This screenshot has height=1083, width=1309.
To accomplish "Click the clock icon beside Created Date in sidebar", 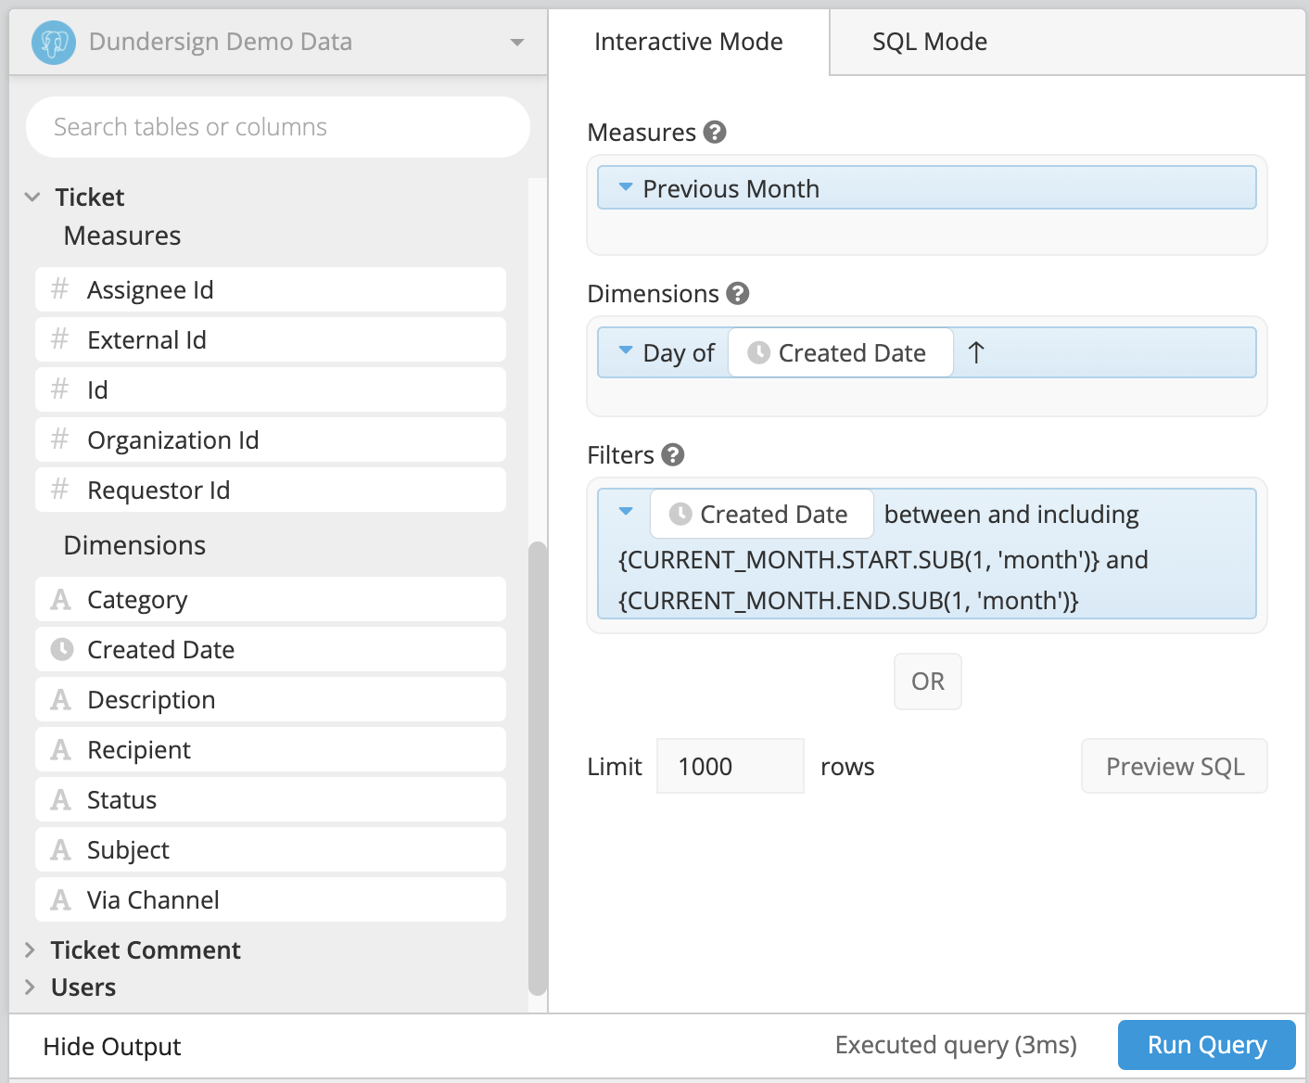I will tap(62, 649).
